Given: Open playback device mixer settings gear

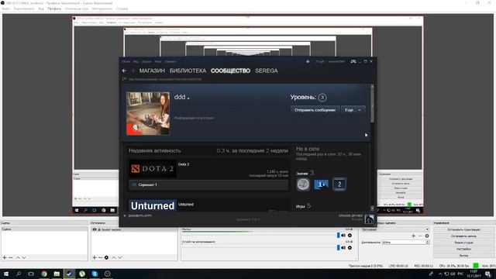Looking at the screenshot, I should pyautogui.click(x=350, y=248).
